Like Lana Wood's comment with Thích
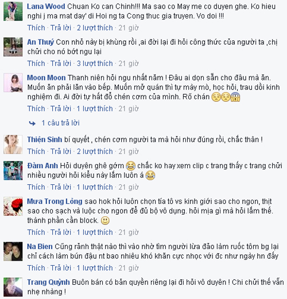The height and width of the screenshot is (299, 287). pos(36,28)
